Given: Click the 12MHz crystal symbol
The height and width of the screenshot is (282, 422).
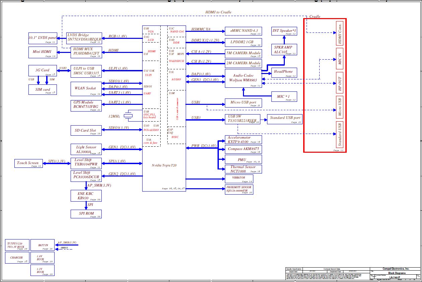Looking at the screenshot, I should (x=129, y=116).
